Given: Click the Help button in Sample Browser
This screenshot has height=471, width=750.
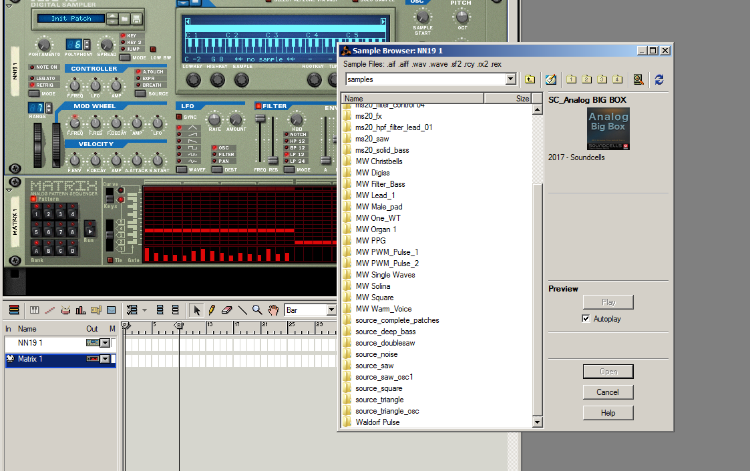Looking at the screenshot, I should [608, 413].
